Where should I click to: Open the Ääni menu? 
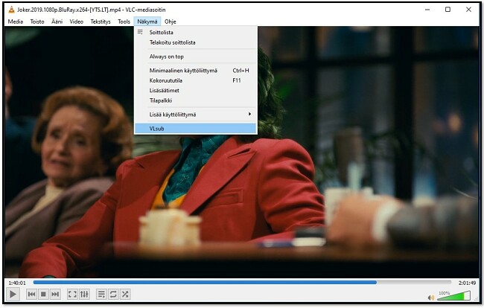coord(57,22)
